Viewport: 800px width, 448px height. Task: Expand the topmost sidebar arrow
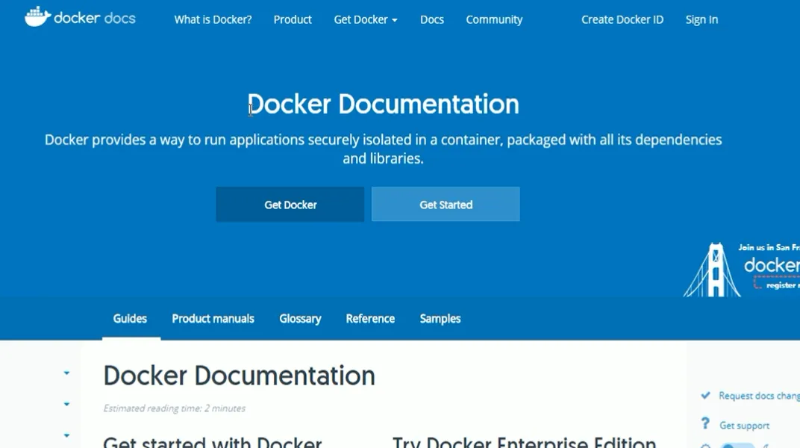[x=66, y=373]
